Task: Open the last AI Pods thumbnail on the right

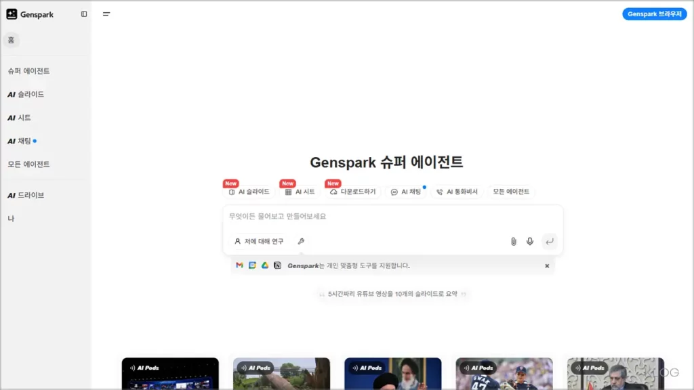Action: (615, 374)
